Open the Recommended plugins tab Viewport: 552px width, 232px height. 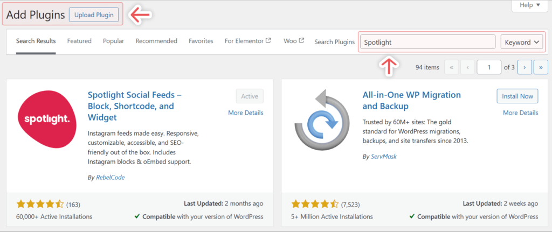[156, 41]
